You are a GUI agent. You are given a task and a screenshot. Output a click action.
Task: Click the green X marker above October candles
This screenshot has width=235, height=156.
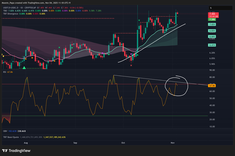coord(139,21)
